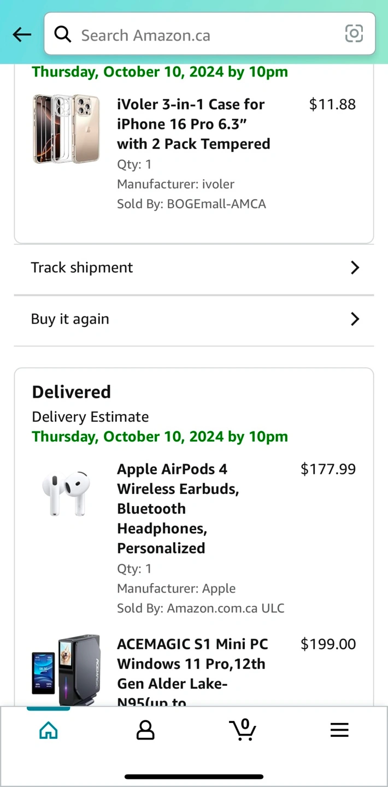
Task: Tap the search magnifier icon
Action: tap(63, 35)
